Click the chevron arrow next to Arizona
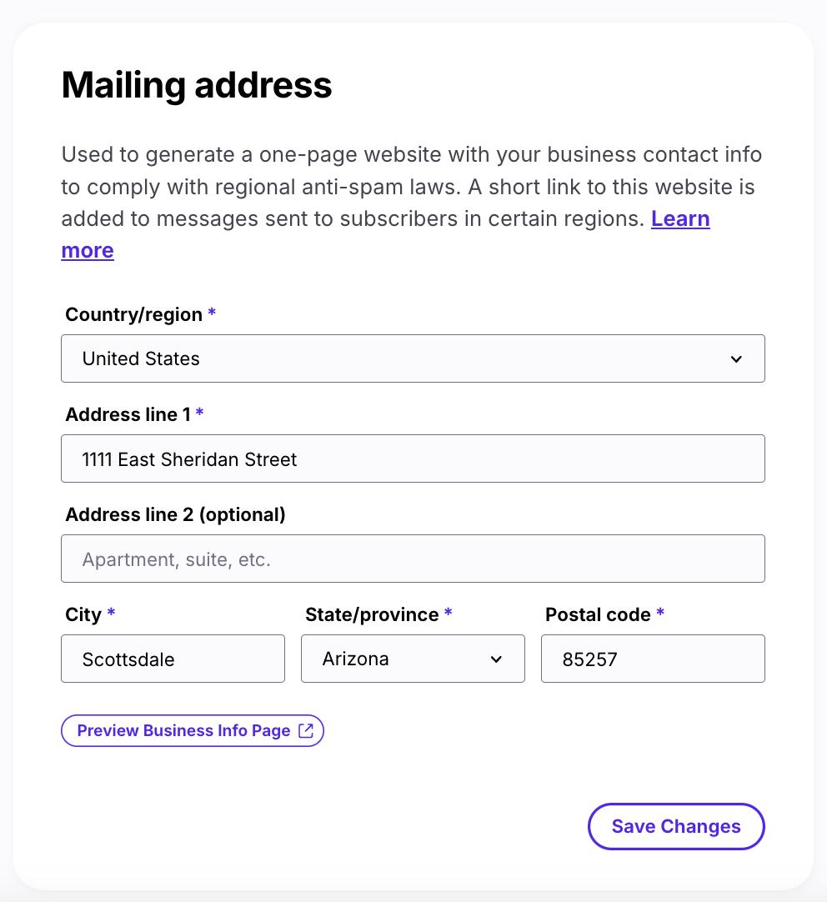 pyautogui.click(x=496, y=659)
